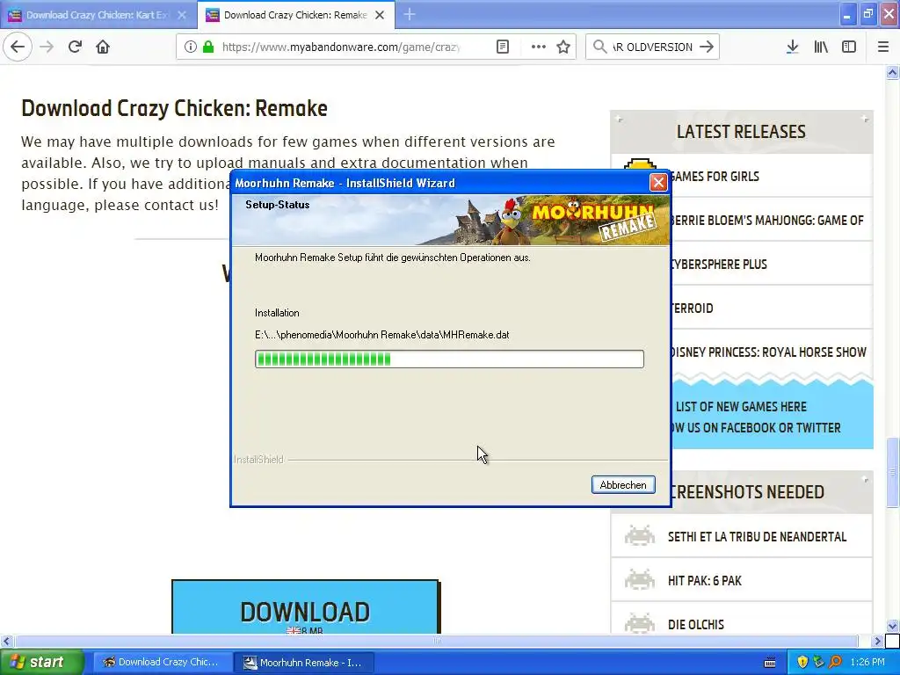Close the Crazy Chicken: Remake tab
The image size is (900, 675).
coord(380,15)
